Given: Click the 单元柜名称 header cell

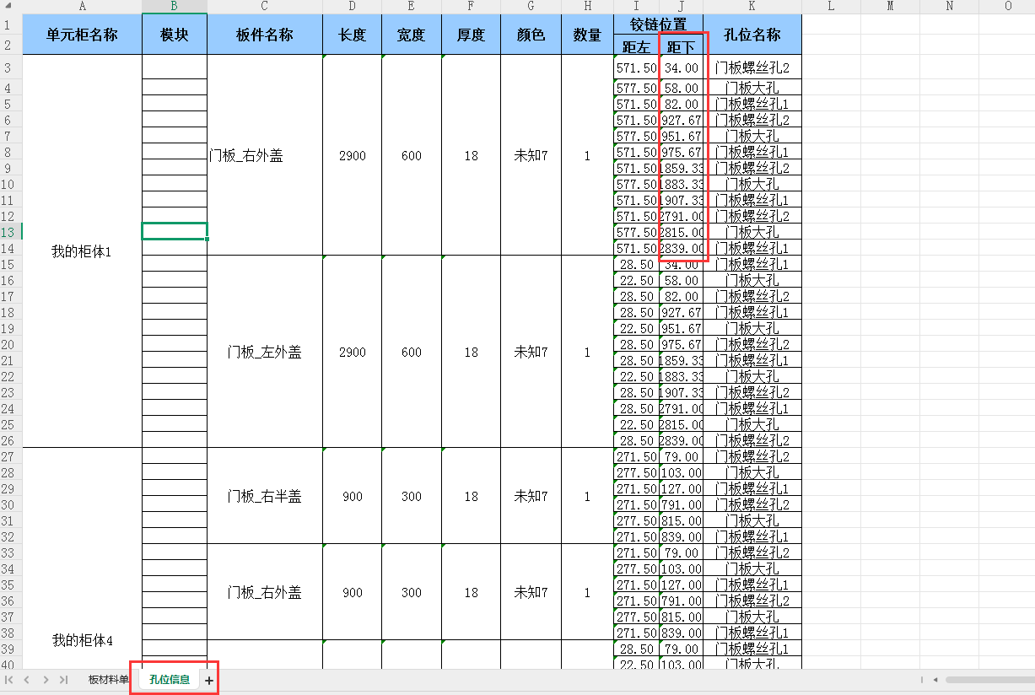Looking at the screenshot, I should pyautogui.click(x=82, y=35).
